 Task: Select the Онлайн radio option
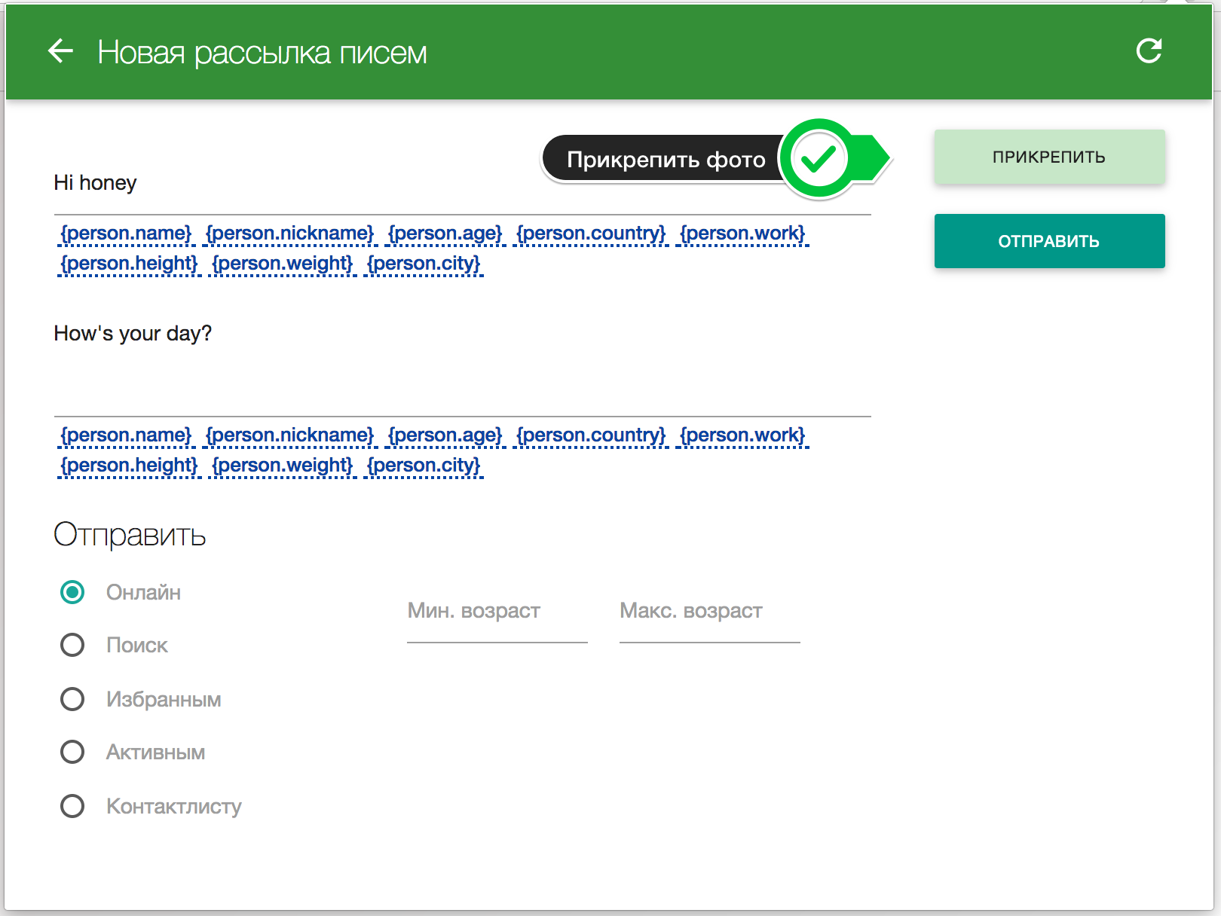point(72,592)
